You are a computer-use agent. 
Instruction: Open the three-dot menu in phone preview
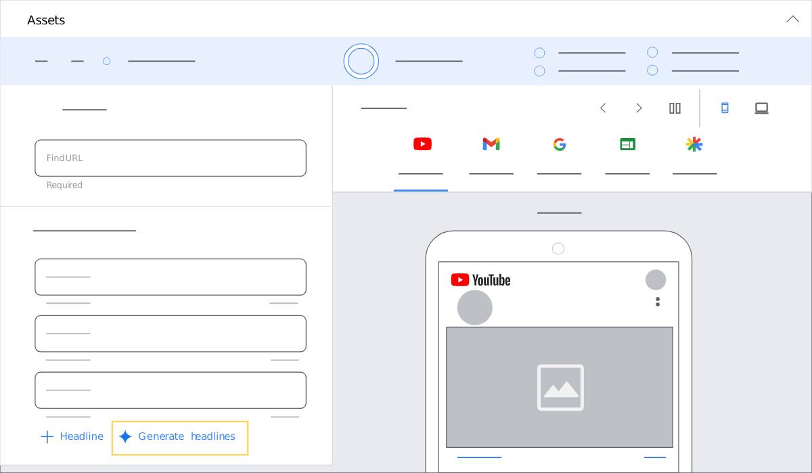tap(658, 302)
